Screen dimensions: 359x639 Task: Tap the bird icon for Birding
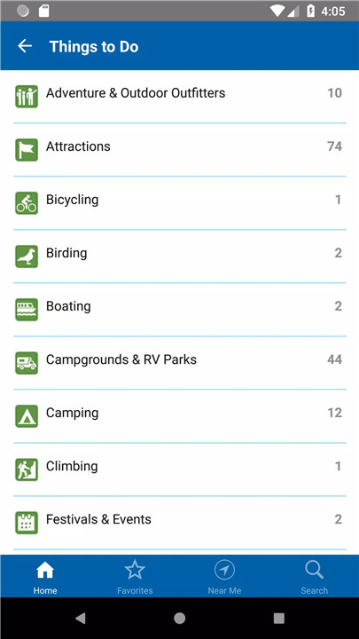pyautogui.click(x=27, y=256)
